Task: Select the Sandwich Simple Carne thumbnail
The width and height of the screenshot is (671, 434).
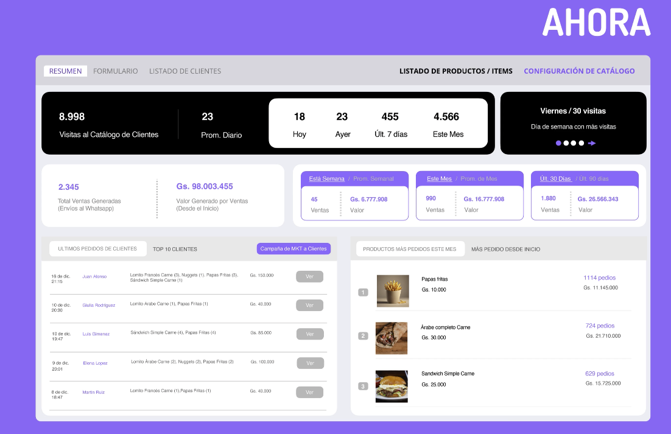Action: (392, 386)
